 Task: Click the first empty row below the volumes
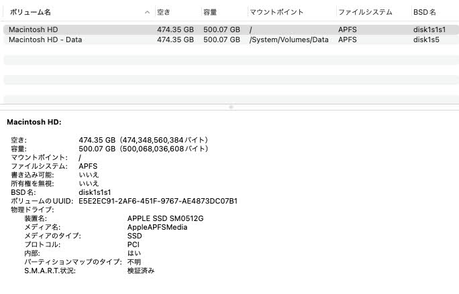(x=229, y=60)
